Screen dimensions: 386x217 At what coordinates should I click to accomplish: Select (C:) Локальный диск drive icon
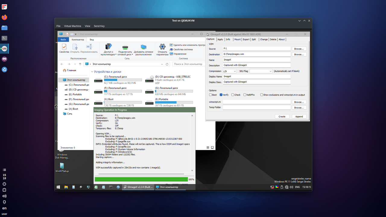98,80
